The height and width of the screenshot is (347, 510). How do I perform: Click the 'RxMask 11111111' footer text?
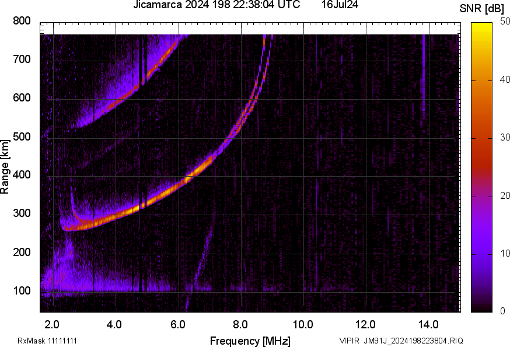(47, 341)
